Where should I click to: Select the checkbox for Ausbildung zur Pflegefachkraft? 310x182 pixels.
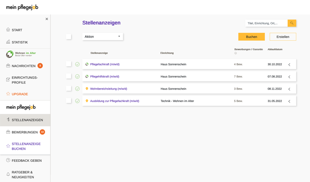click(69, 101)
